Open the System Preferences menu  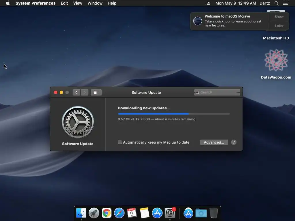point(35,3)
